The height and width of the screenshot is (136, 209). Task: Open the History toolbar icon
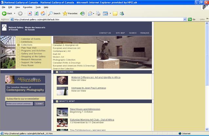(x=82, y=13)
